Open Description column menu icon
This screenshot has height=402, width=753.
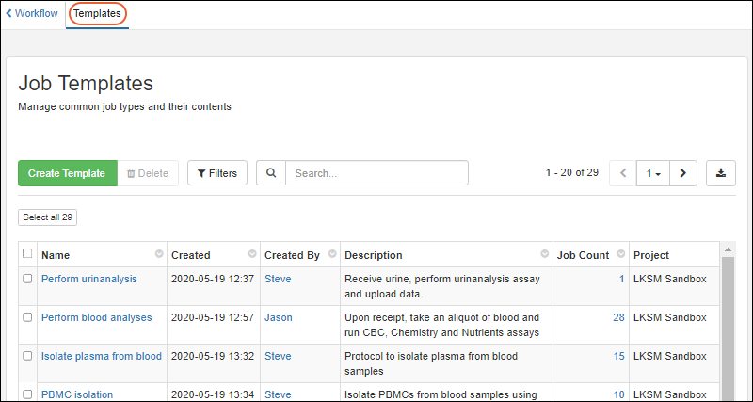coord(545,255)
